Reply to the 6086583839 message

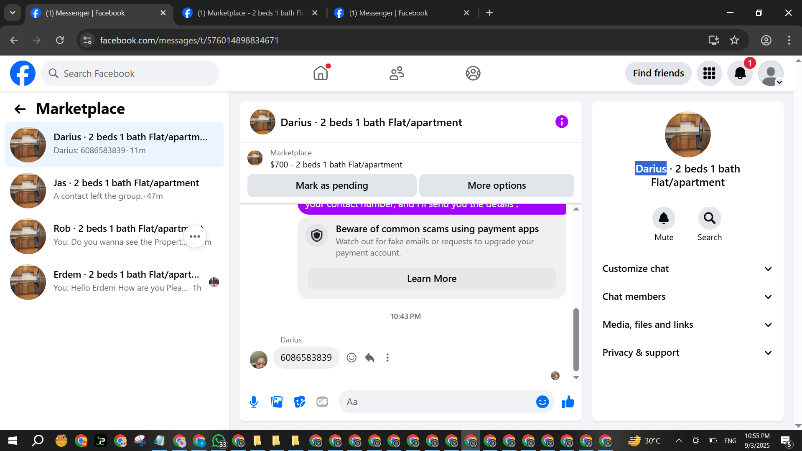click(369, 357)
